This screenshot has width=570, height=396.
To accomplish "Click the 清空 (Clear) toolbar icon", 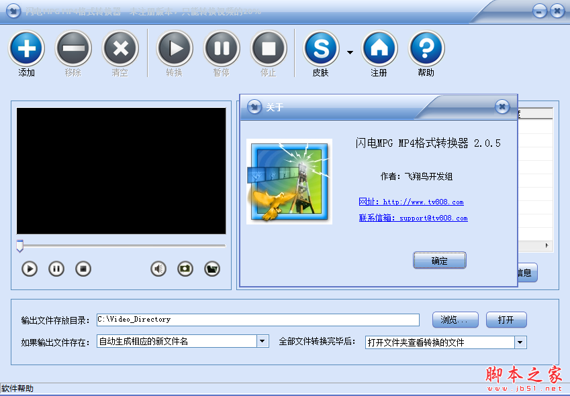I will click(x=120, y=48).
